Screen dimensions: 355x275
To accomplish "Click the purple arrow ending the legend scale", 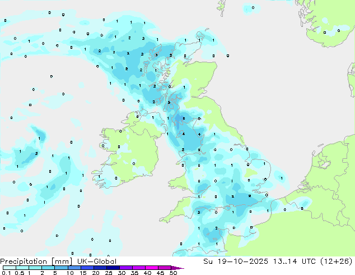I will 177,268.
